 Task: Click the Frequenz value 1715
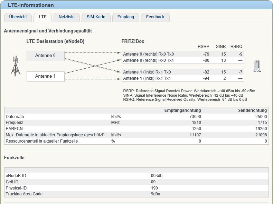(x=262, y=123)
